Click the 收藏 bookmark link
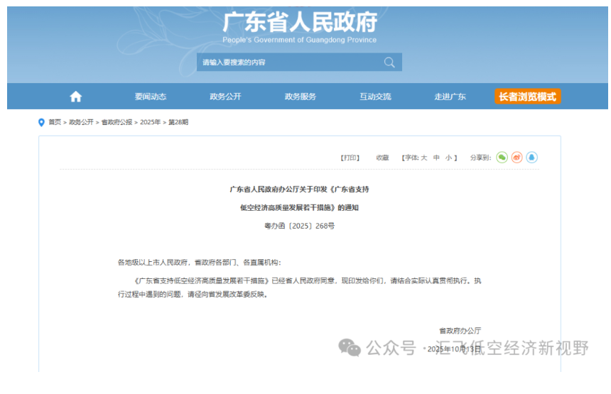Image resolution: width=611 pixels, height=394 pixels. (x=382, y=158)
